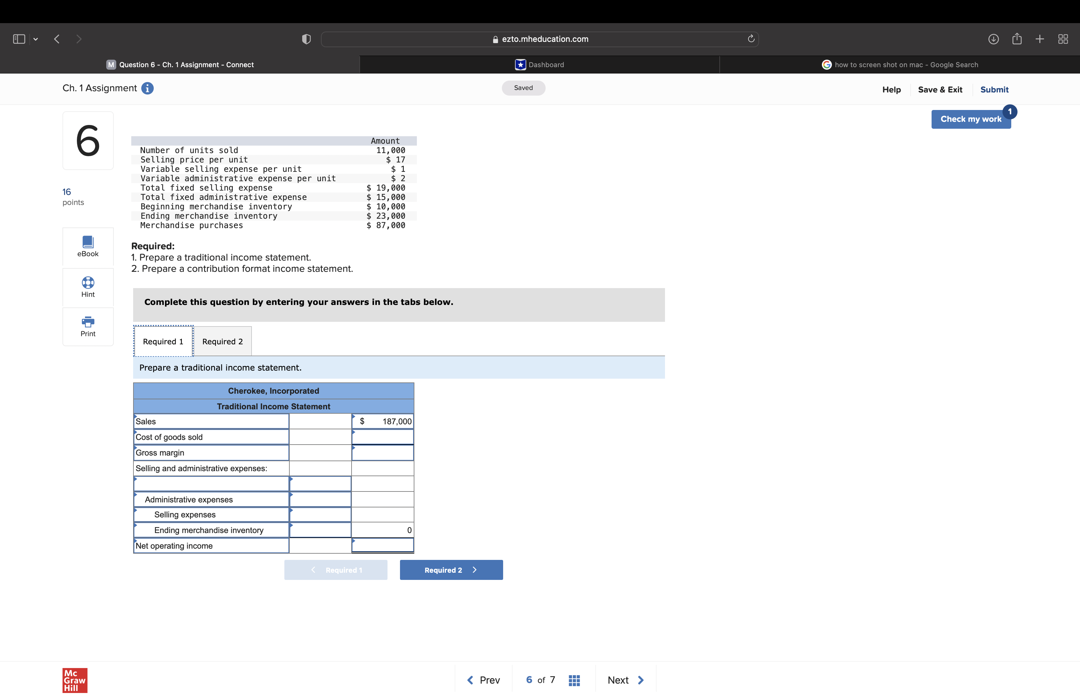Show tab overview grid icon

1063,39
